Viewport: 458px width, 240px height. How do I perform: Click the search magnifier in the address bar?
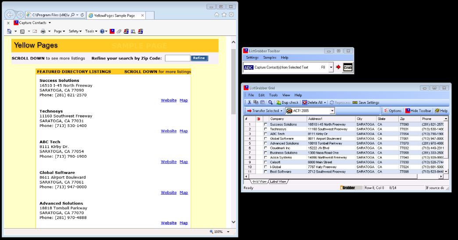[73, 15]
